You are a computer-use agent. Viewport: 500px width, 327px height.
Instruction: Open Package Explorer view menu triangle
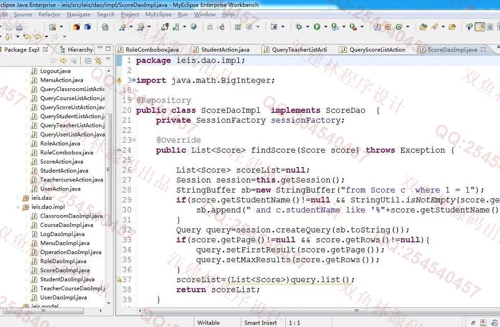tap(108, 59)
